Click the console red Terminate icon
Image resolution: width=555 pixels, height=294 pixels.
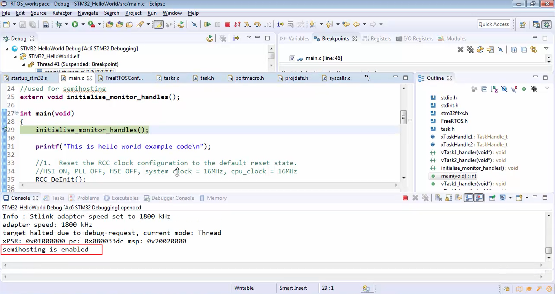point(405,198)
